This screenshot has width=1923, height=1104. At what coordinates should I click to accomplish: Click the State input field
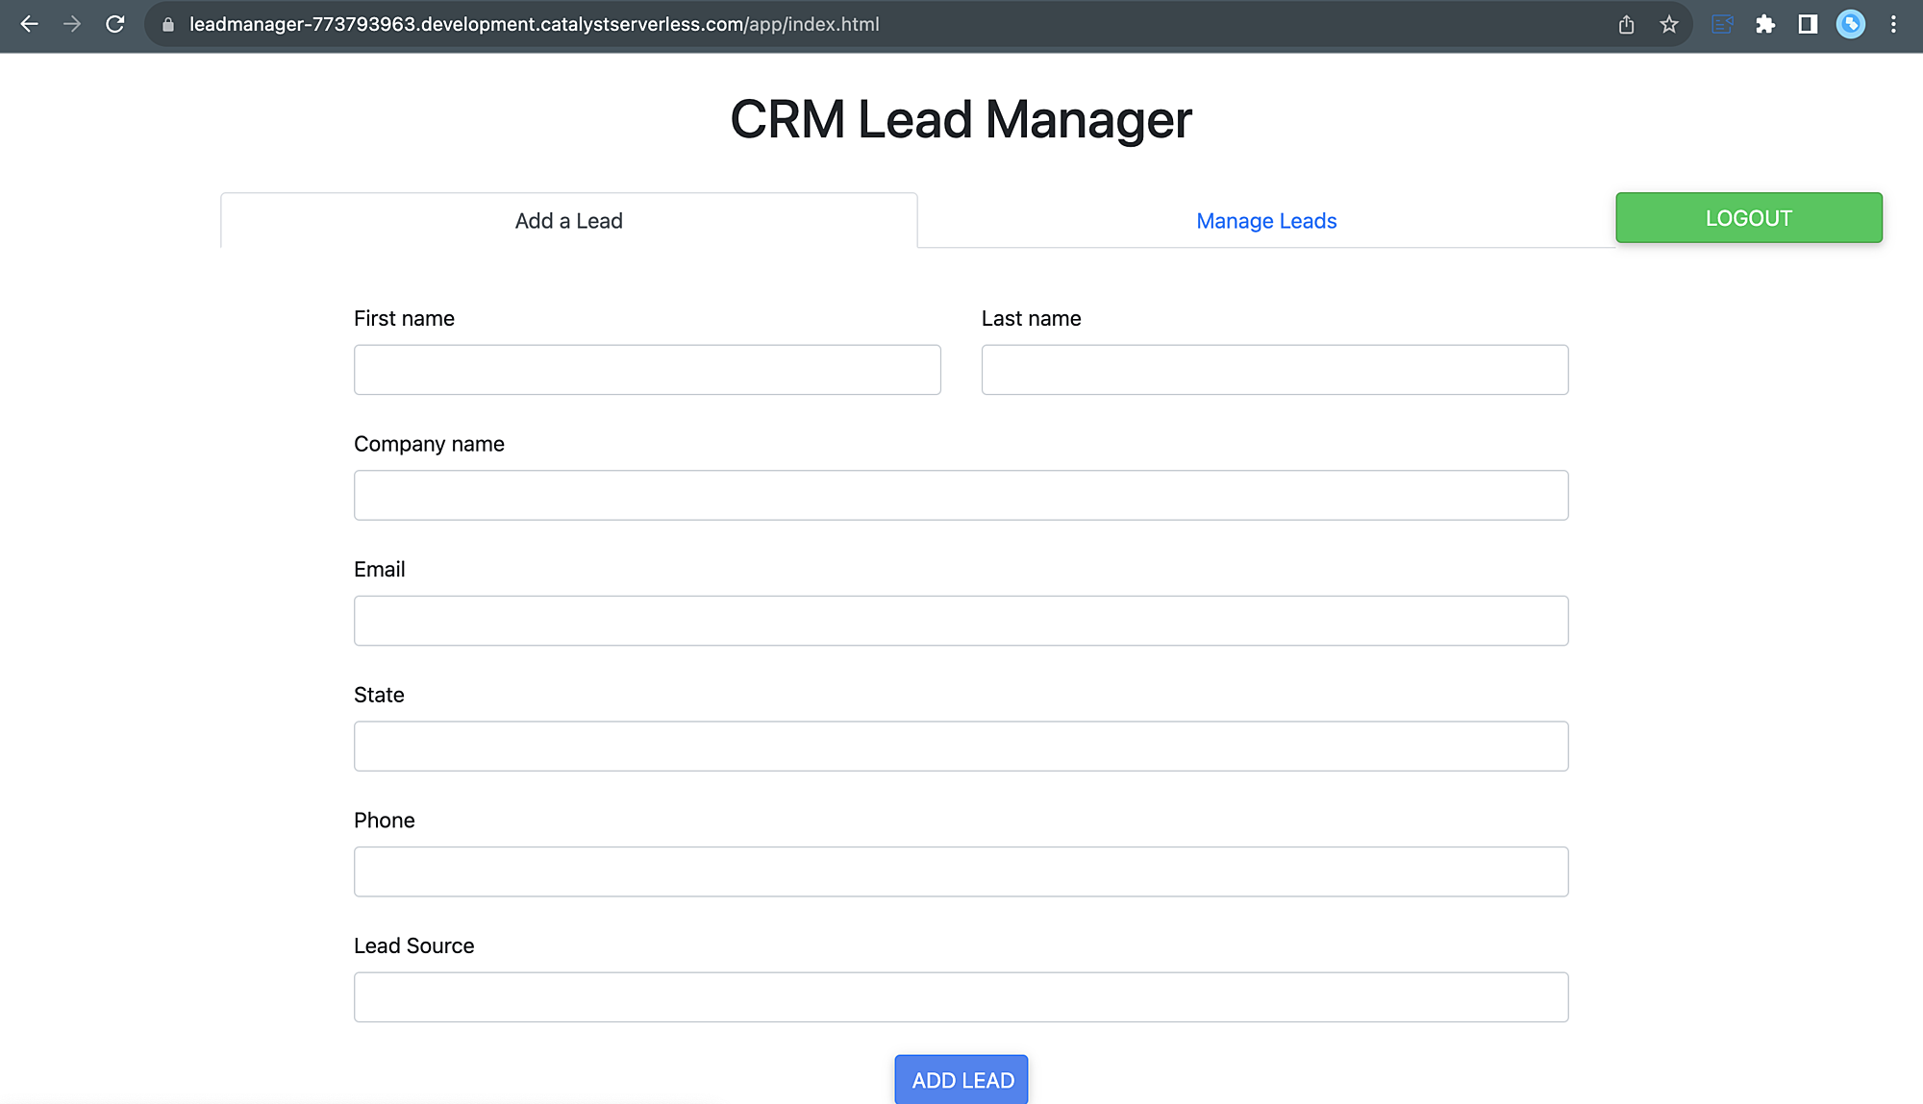point(961,747)
